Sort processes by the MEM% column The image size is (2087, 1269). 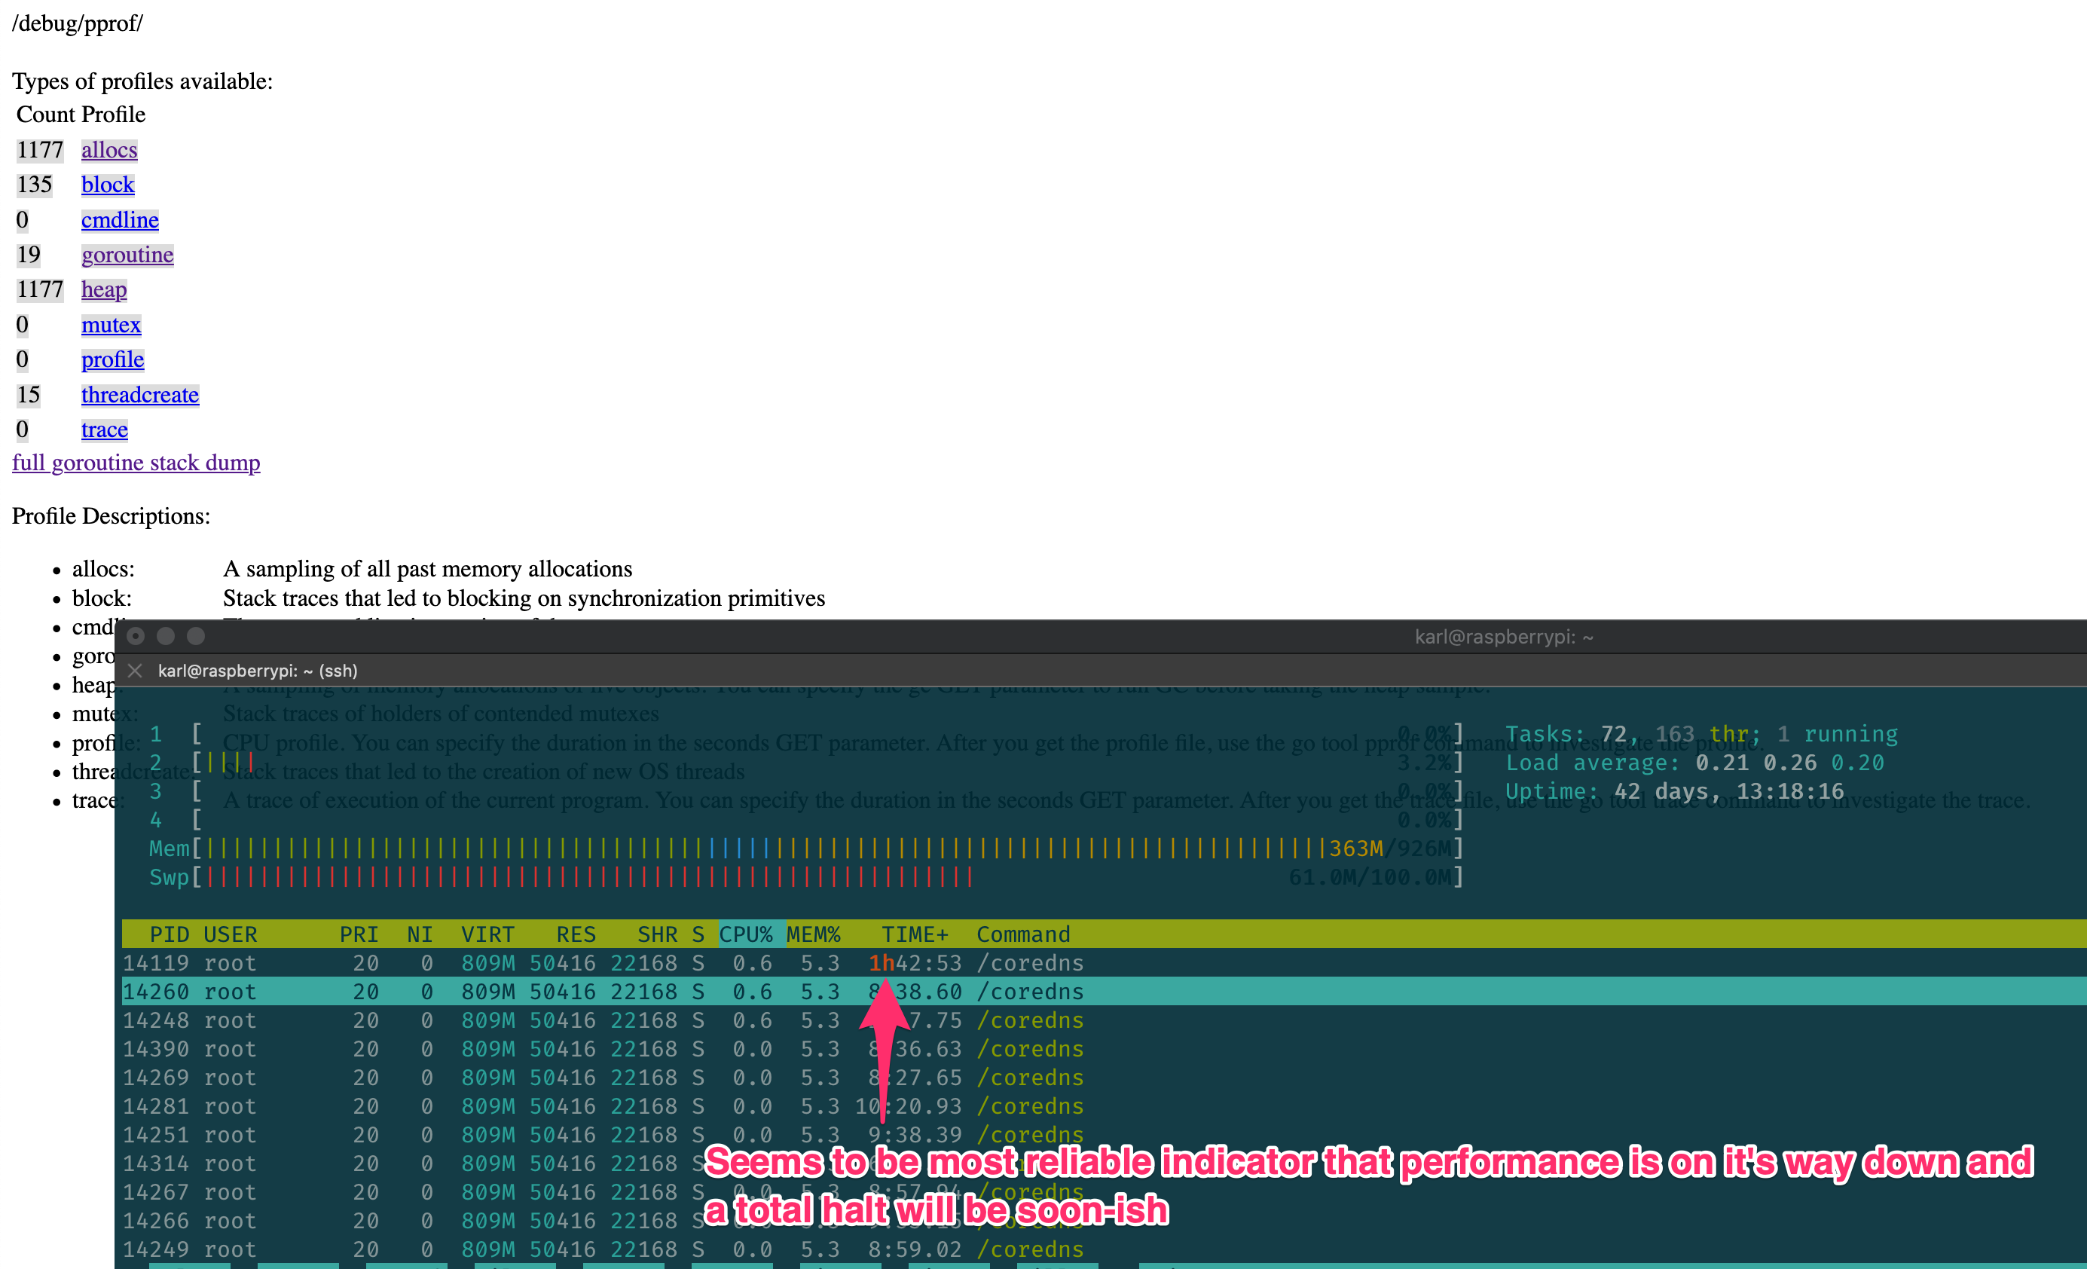pos(813,934)
